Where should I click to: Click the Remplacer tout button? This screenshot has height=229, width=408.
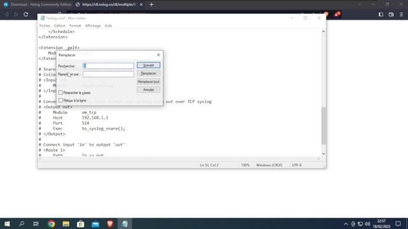pos(149,81)
